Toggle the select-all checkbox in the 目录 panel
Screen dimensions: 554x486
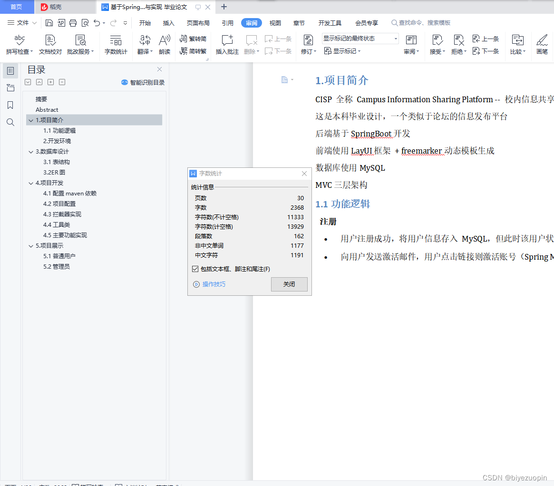[x=27, y=82]
